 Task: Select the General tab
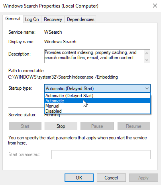[13, 19]
